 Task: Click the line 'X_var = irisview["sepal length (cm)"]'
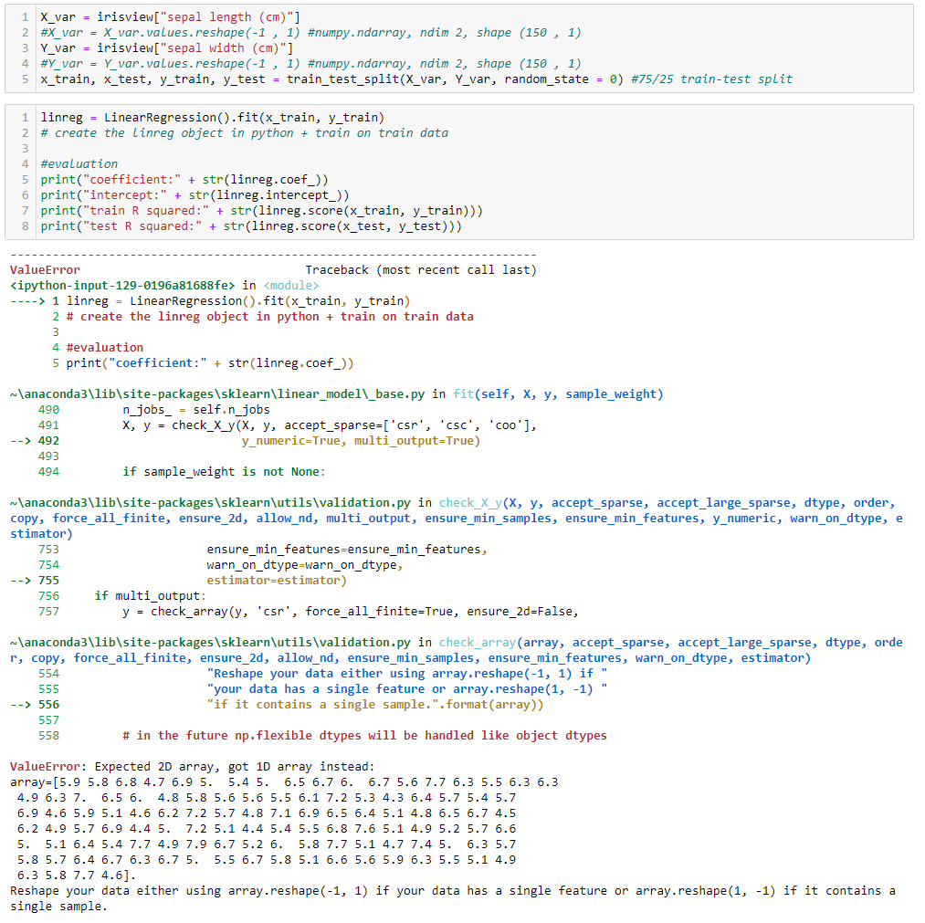click(x=170, y=17)
